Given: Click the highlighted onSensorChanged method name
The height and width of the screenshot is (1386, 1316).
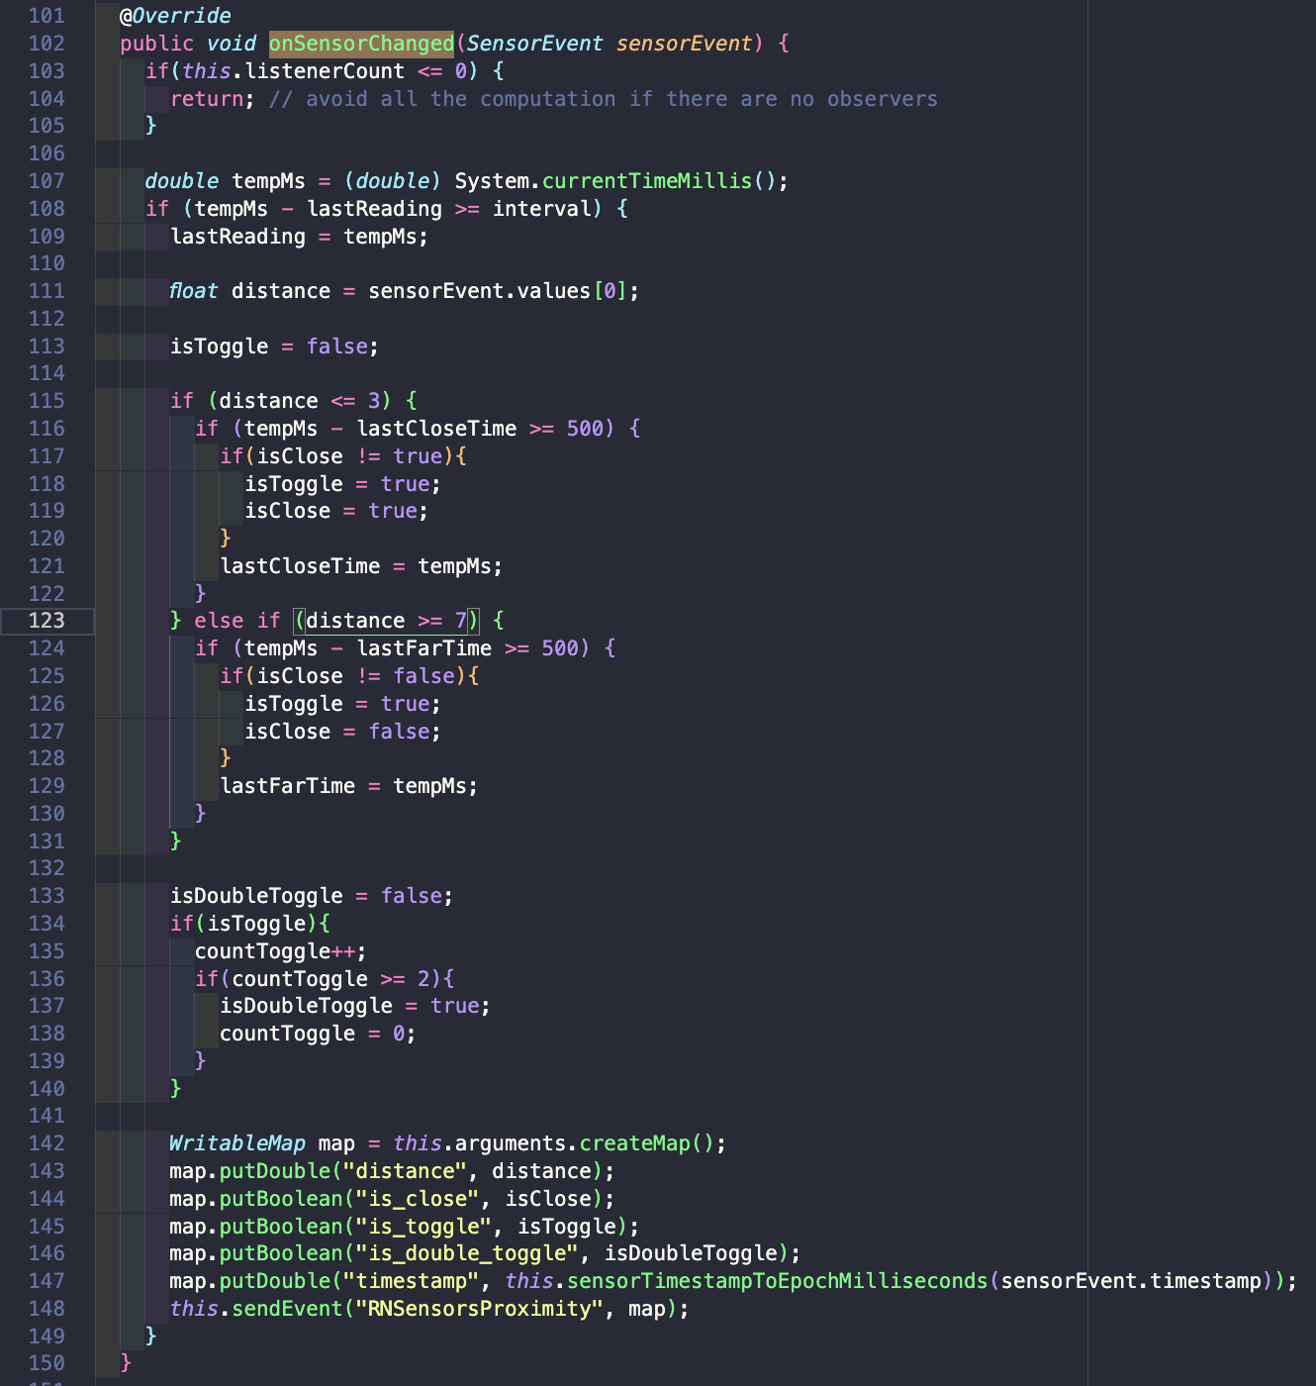Looking at the screenshot, I should (x=362, y=44).
